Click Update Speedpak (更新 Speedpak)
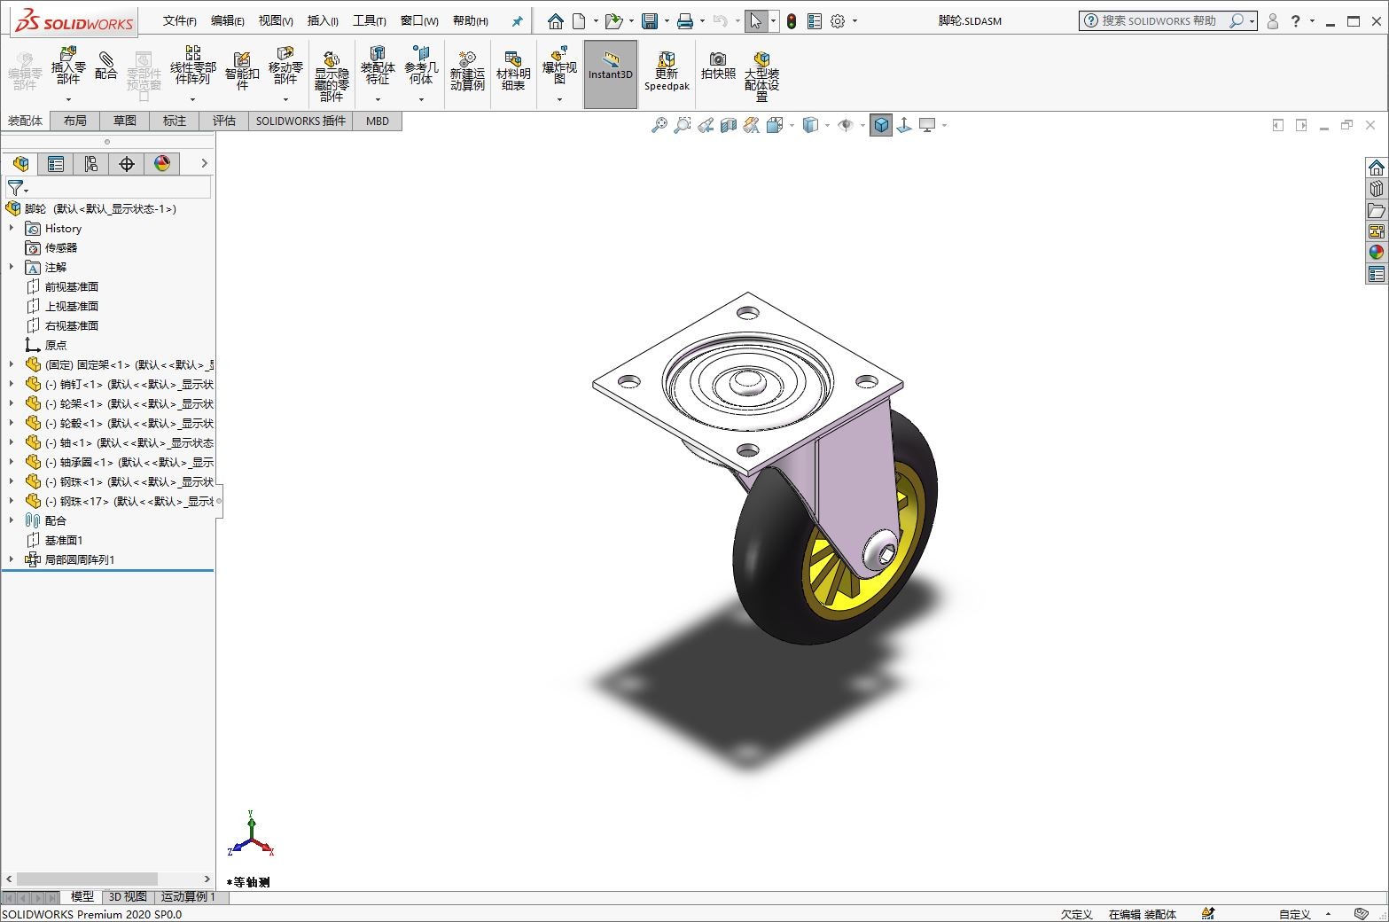Viewport: 1389px width, 922px height. tap(667, 70)
